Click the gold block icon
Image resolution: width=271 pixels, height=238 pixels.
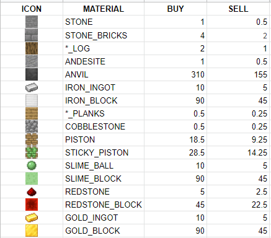pos(32,231)
